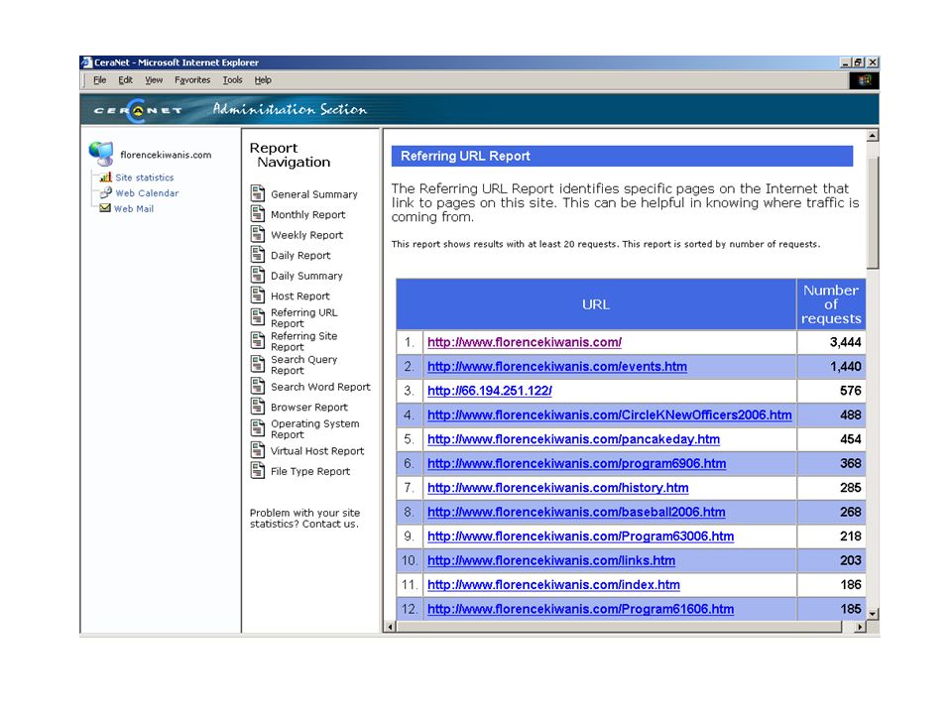
Task: Click the Site statistics chart icon
Action: coord(106,177)
